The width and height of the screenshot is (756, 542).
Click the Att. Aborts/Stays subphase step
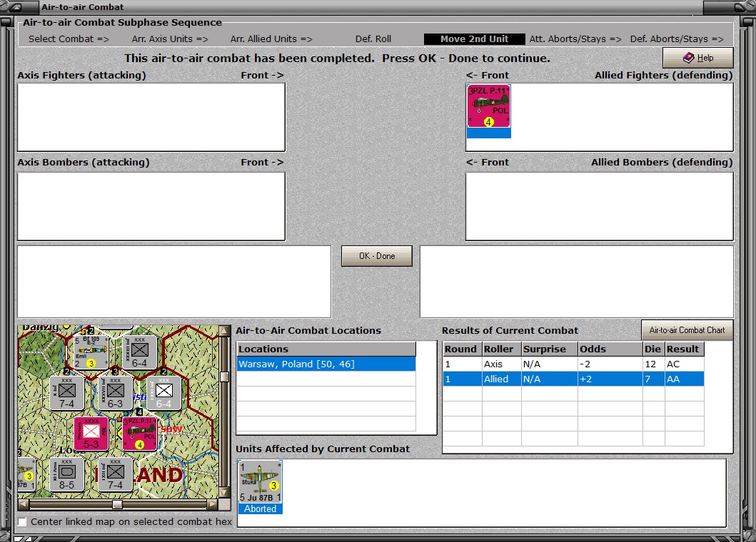pyautogui.click(x=575, y=39)
